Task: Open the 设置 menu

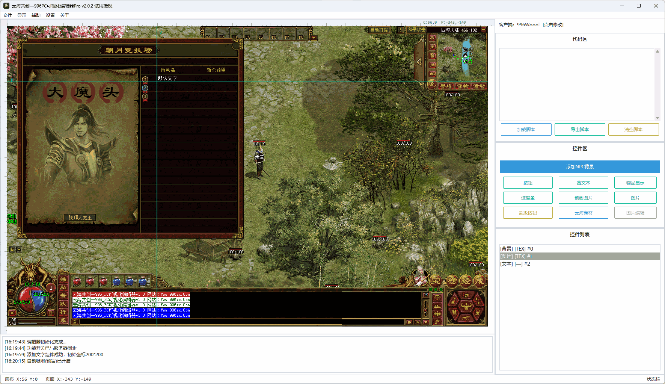Action: click(x=50, y=15)
